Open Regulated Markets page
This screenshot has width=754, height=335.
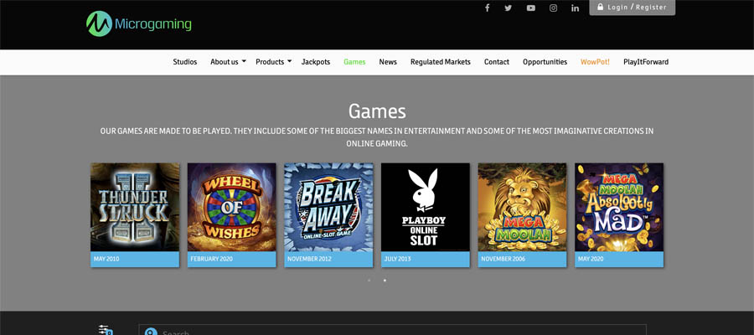pyautogui.click(x=441, y=62)
